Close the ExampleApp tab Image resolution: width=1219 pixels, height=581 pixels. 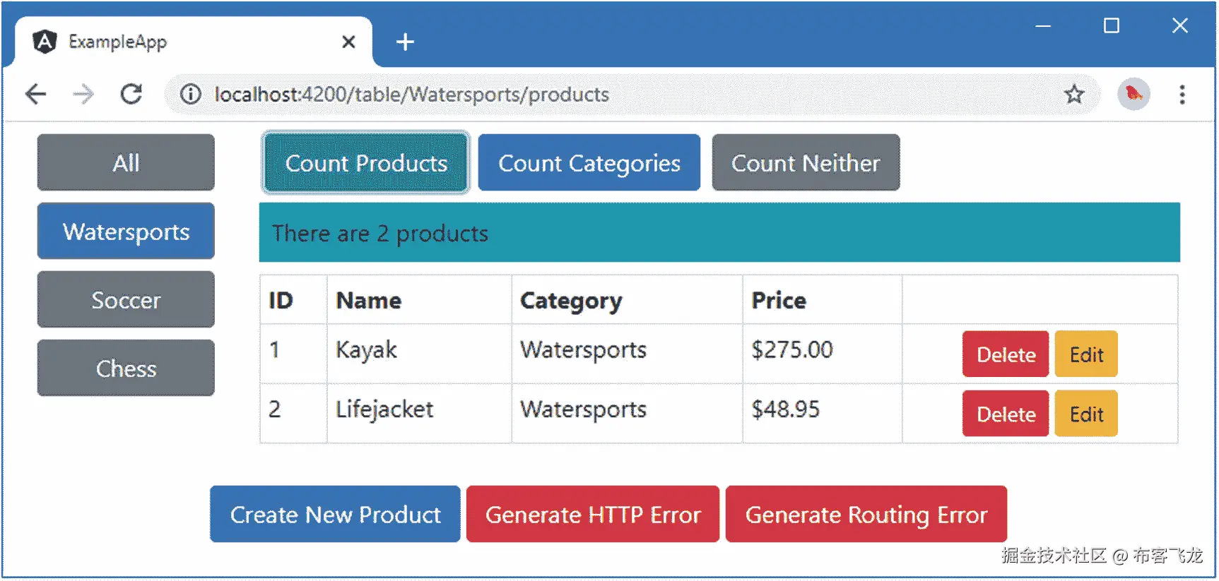tap(348, 42)
